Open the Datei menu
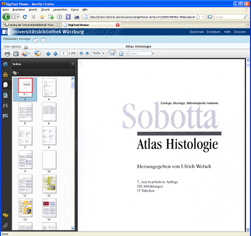 [x=6, y=9]
